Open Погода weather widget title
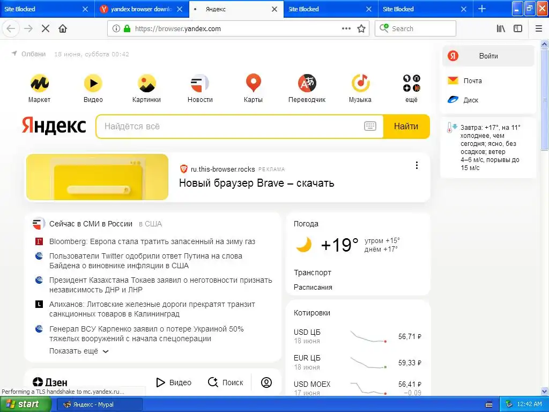 click(306, 224)
